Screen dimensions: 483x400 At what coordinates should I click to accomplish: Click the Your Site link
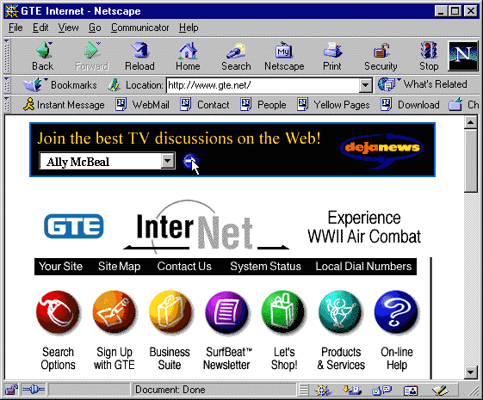(x=60, y=266)
